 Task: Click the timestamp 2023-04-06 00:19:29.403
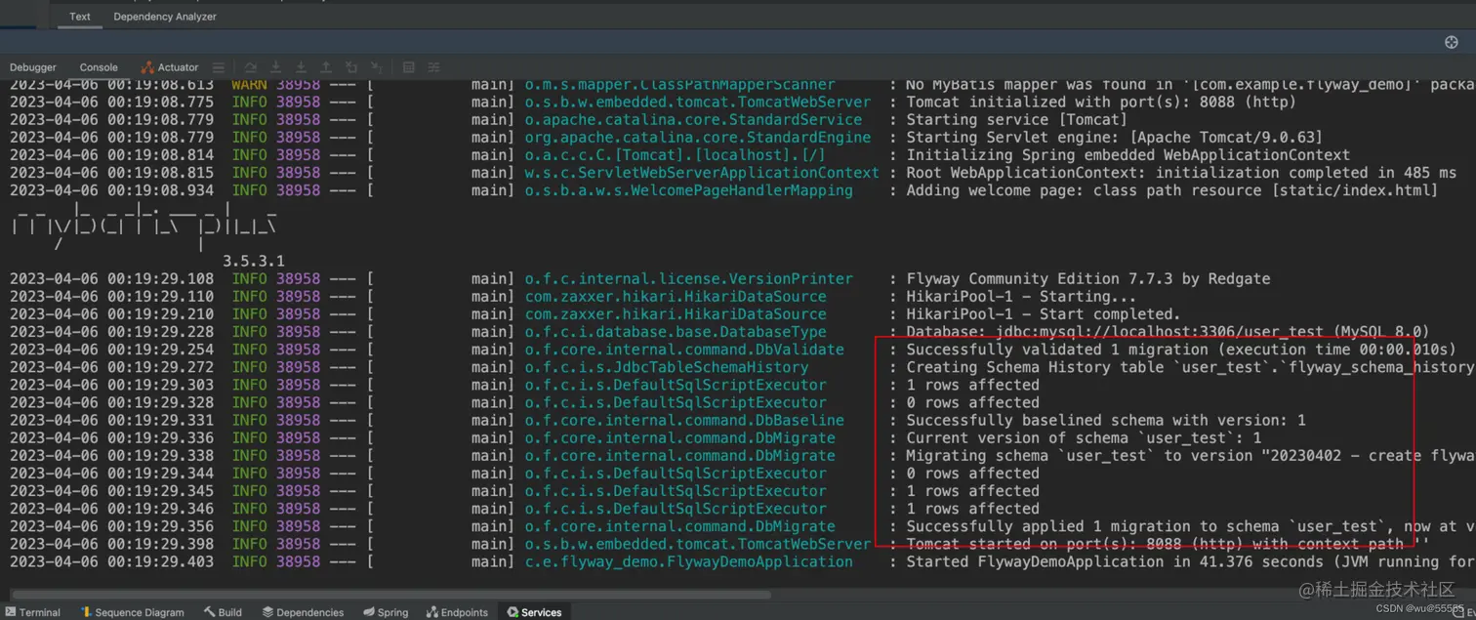112,561
